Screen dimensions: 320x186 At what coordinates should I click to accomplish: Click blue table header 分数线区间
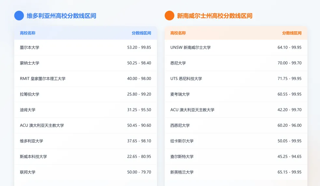pyautogui.click(x=141, y=33)
